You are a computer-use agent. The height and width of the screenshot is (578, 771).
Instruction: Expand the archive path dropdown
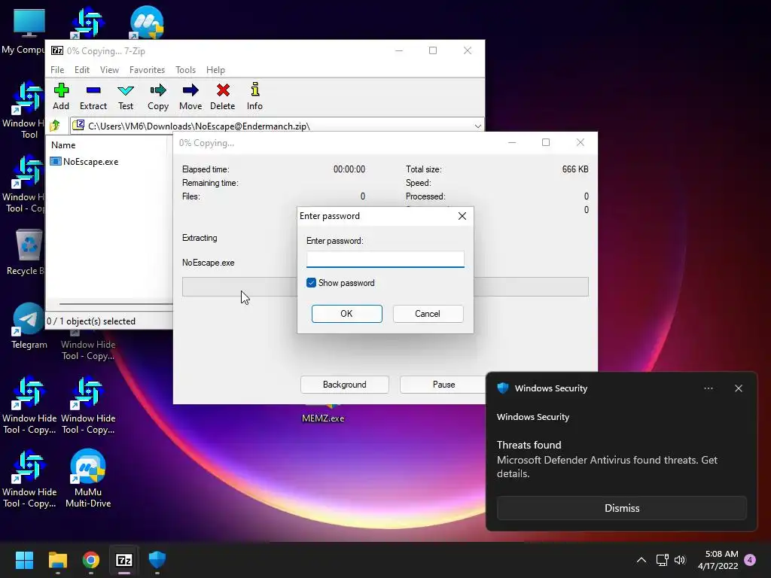pos(477,126)
